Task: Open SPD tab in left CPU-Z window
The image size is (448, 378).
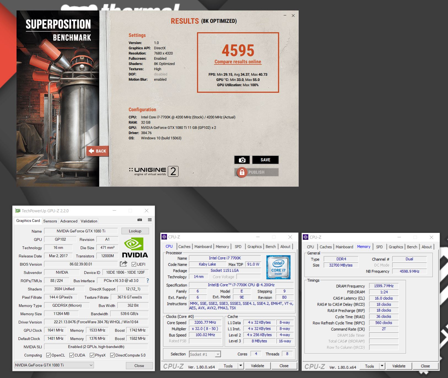Action: [x=238, y=247]
